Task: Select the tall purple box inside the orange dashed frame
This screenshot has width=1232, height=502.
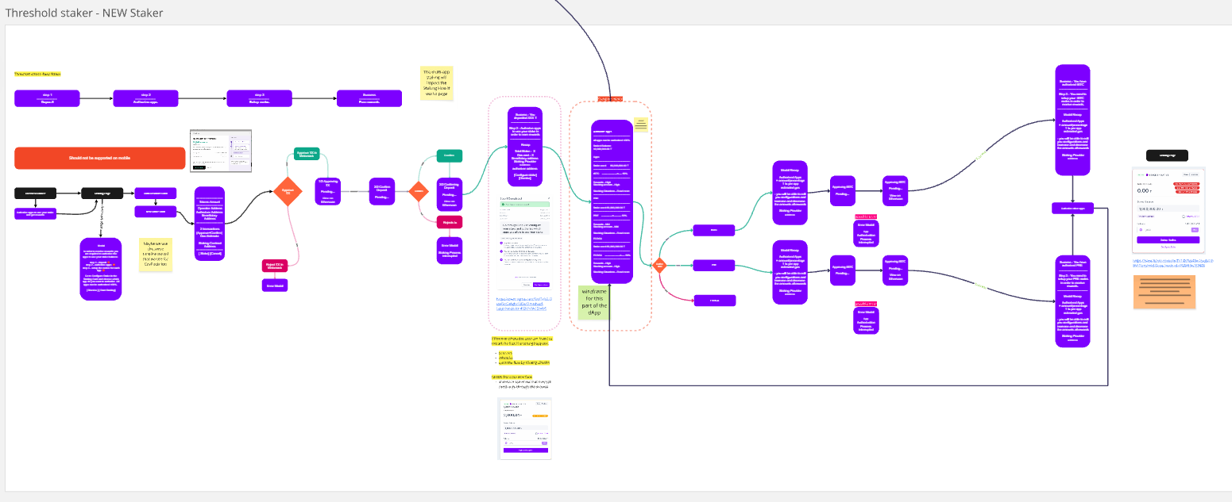Action: [x=612, y=201]
